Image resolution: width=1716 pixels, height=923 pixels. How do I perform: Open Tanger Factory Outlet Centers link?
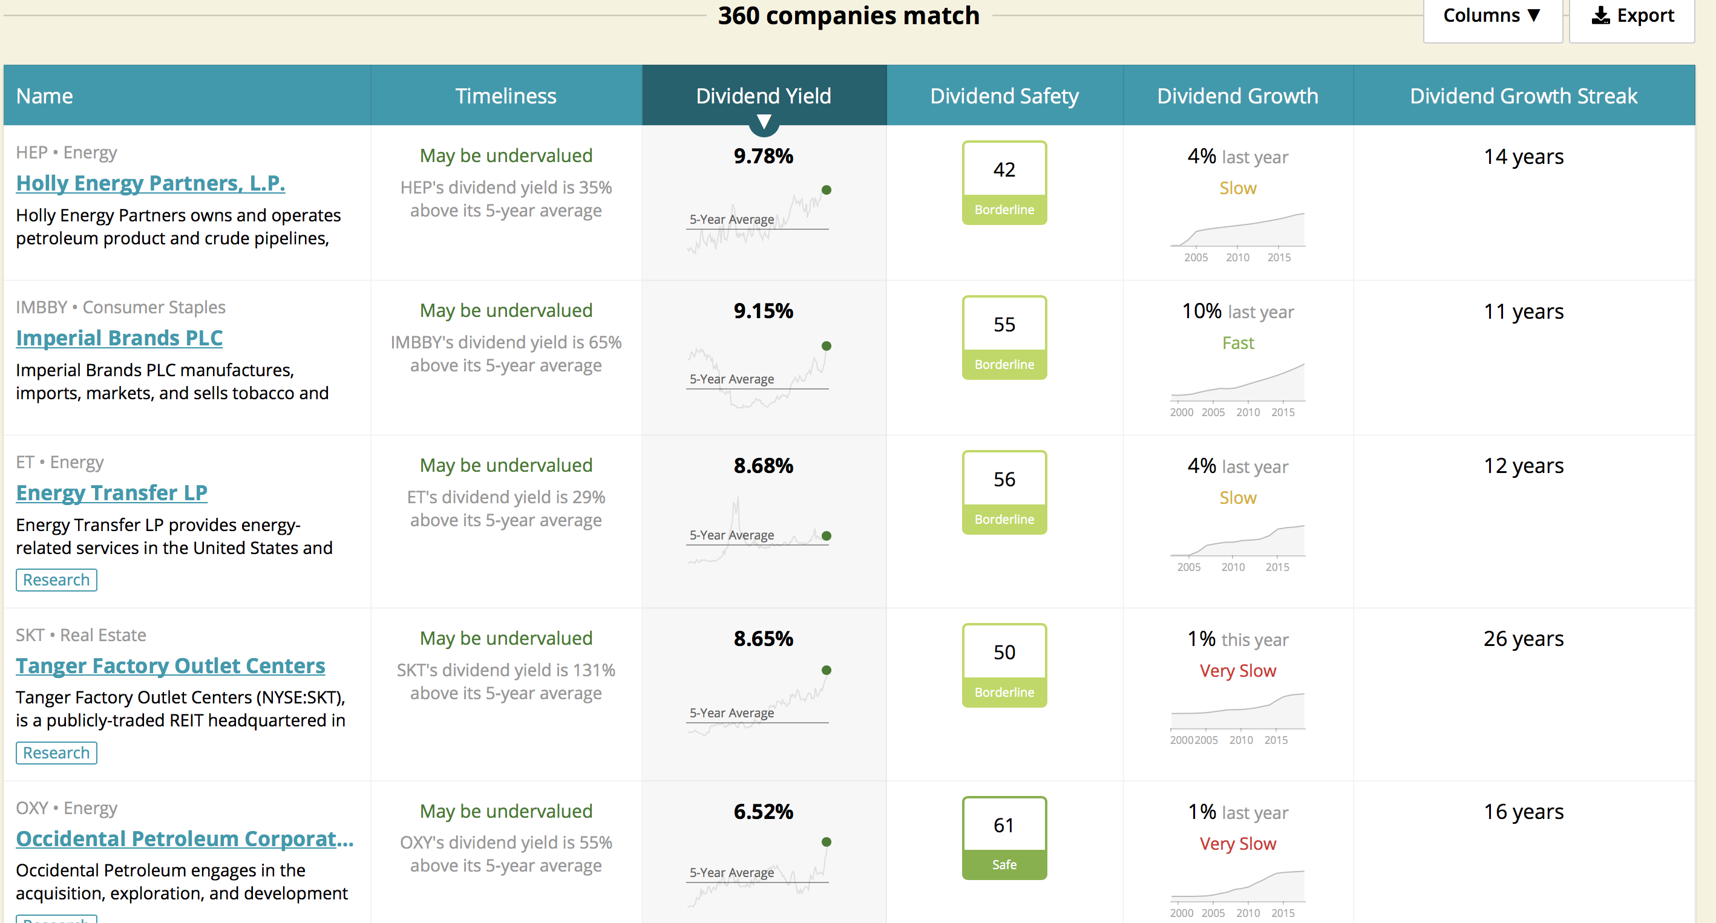[171, 666]
